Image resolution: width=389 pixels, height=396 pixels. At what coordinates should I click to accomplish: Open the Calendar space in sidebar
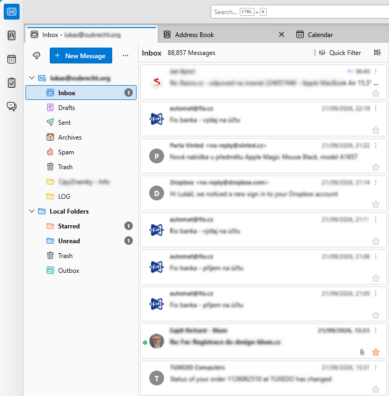point(12,59)
